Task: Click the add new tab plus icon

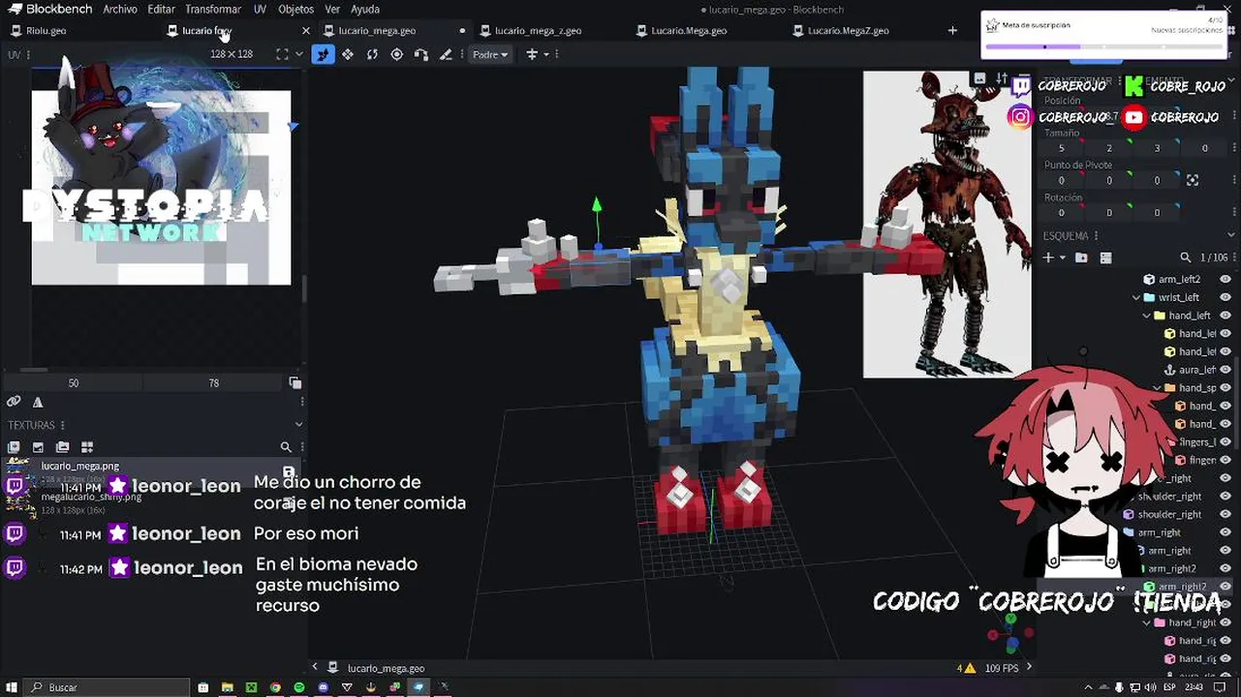Action: (x=952, y=30)
